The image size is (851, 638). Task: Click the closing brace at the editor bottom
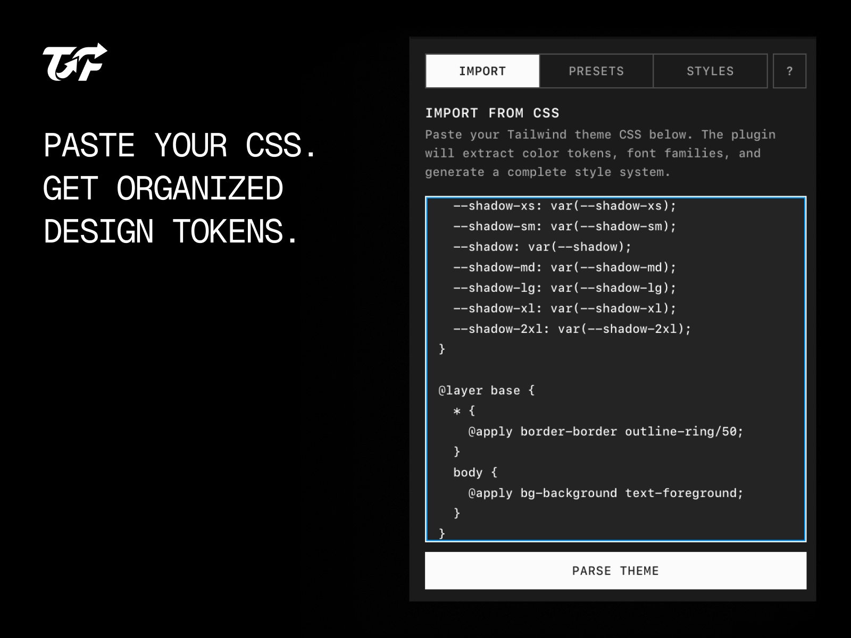click(x=441, y=533)
